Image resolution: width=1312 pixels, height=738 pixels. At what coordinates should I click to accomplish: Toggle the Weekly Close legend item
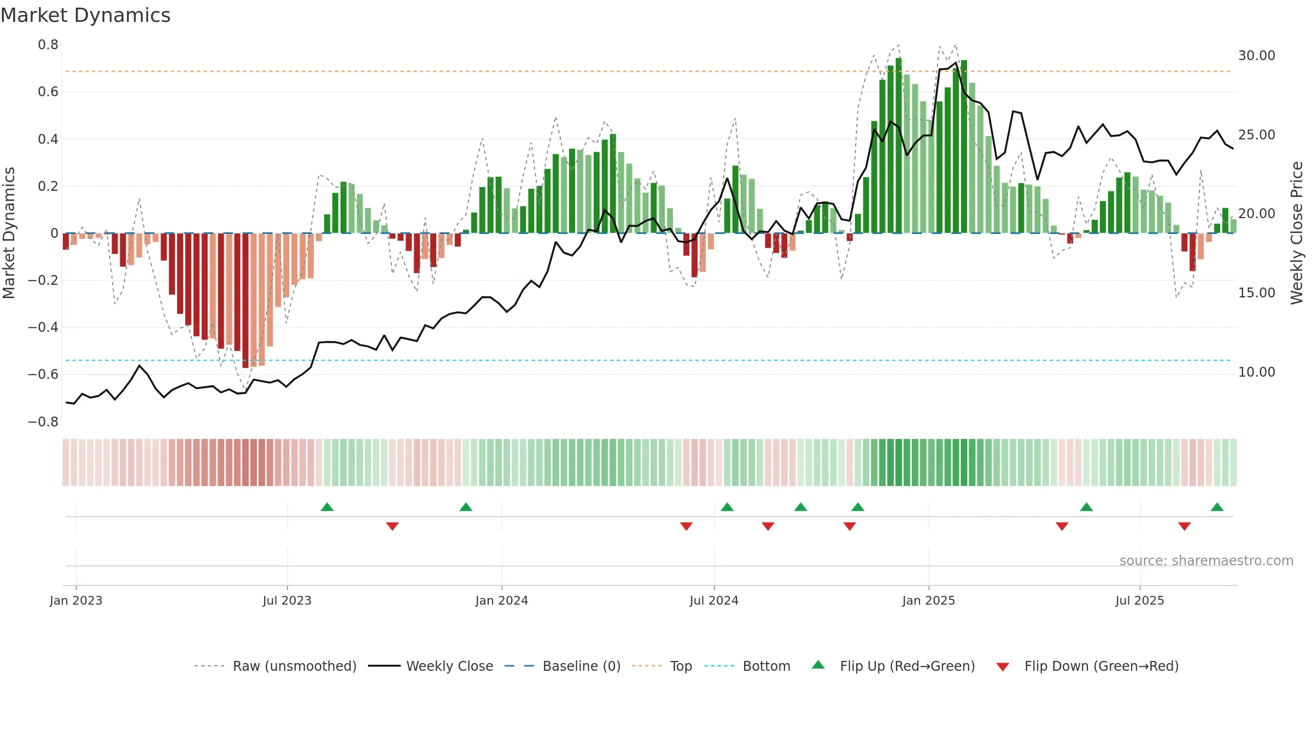click(x=430, y=666)
